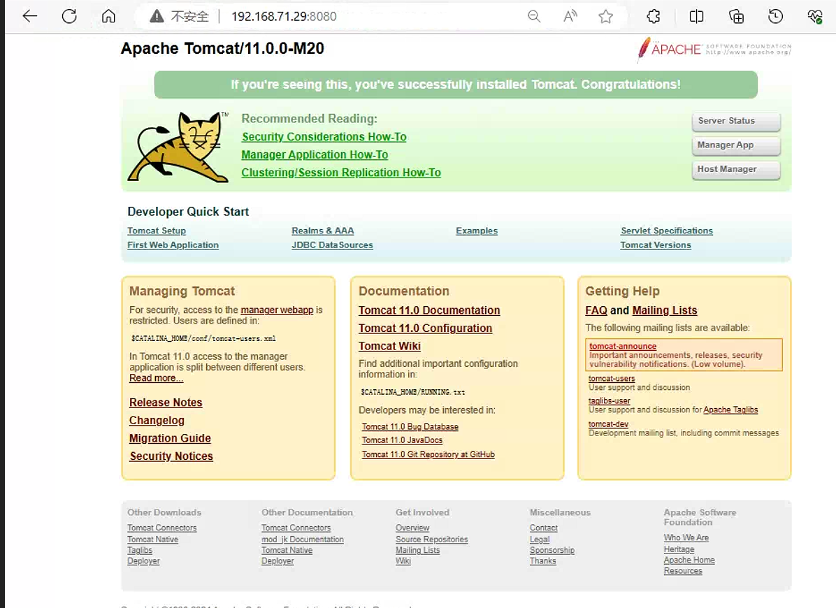The width and height of the screenshot is (836, 608).
Task: Open JDBC DataSources link
Action: tap(332, 245)
